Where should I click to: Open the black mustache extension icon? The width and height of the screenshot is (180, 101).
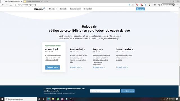(x=150, y=5)
